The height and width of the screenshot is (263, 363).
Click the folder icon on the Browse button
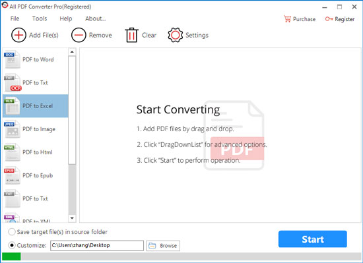click(152, 245)
